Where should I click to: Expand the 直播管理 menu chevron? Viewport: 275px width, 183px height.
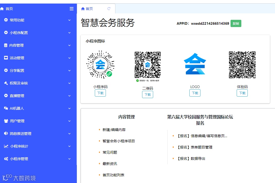[x=69, y=96]
